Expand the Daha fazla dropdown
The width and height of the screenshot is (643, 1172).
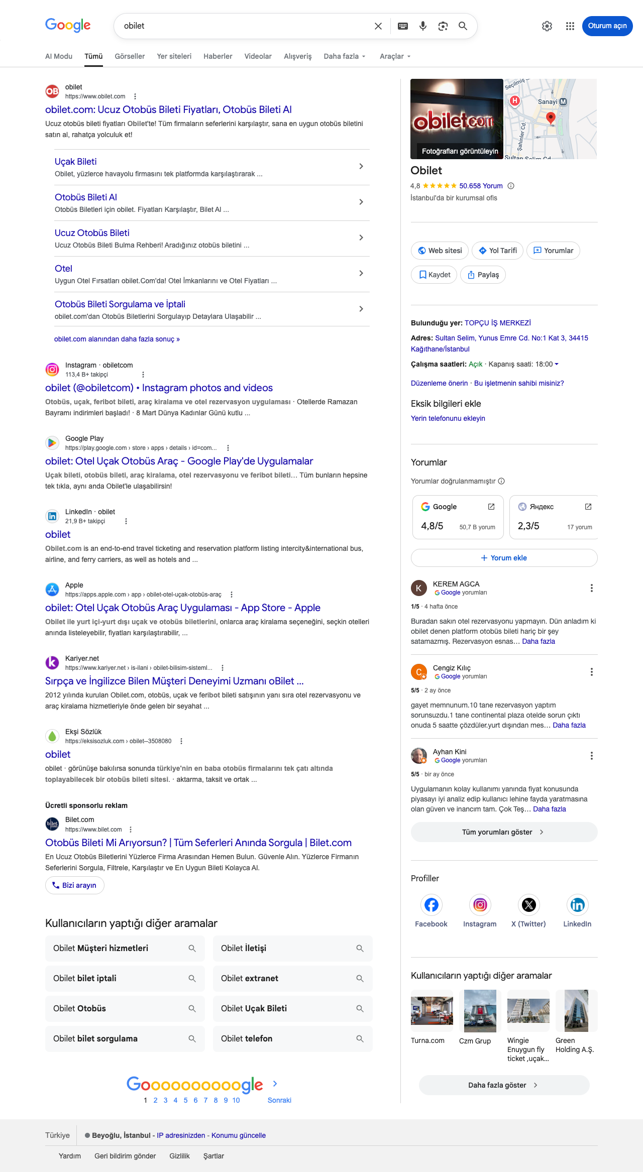point(345,56)
